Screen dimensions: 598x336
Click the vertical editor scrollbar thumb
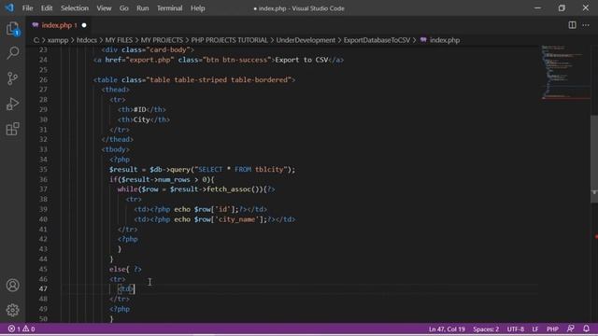click(x=594, y=159)
